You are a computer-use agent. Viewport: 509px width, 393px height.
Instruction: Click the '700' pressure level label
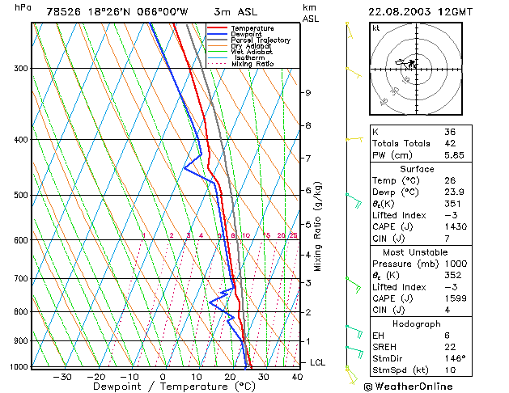click(21, 278)
